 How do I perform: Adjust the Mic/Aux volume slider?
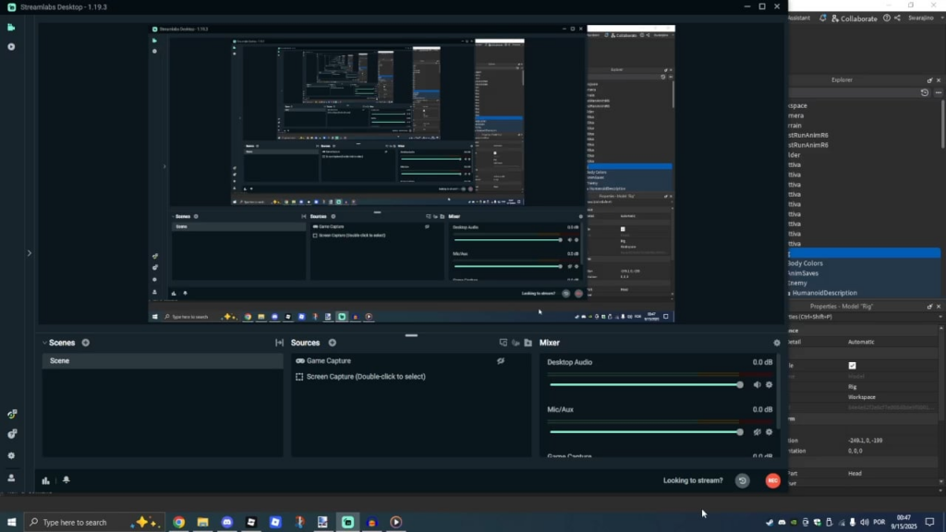pyautogui.click(x=646, y=432)
